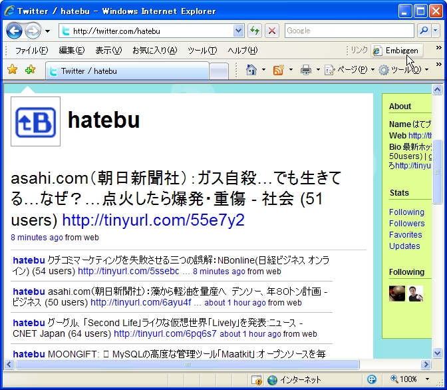The height and width of the screenshot is (390, 447).
Task: Focus the Google search box
Action: click(349, 31)
